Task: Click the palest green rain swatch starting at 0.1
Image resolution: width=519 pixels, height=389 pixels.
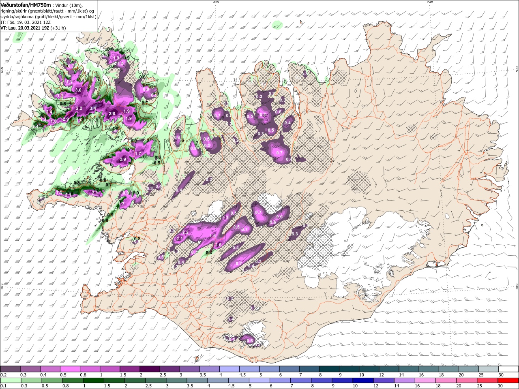Action: point(11,380)
